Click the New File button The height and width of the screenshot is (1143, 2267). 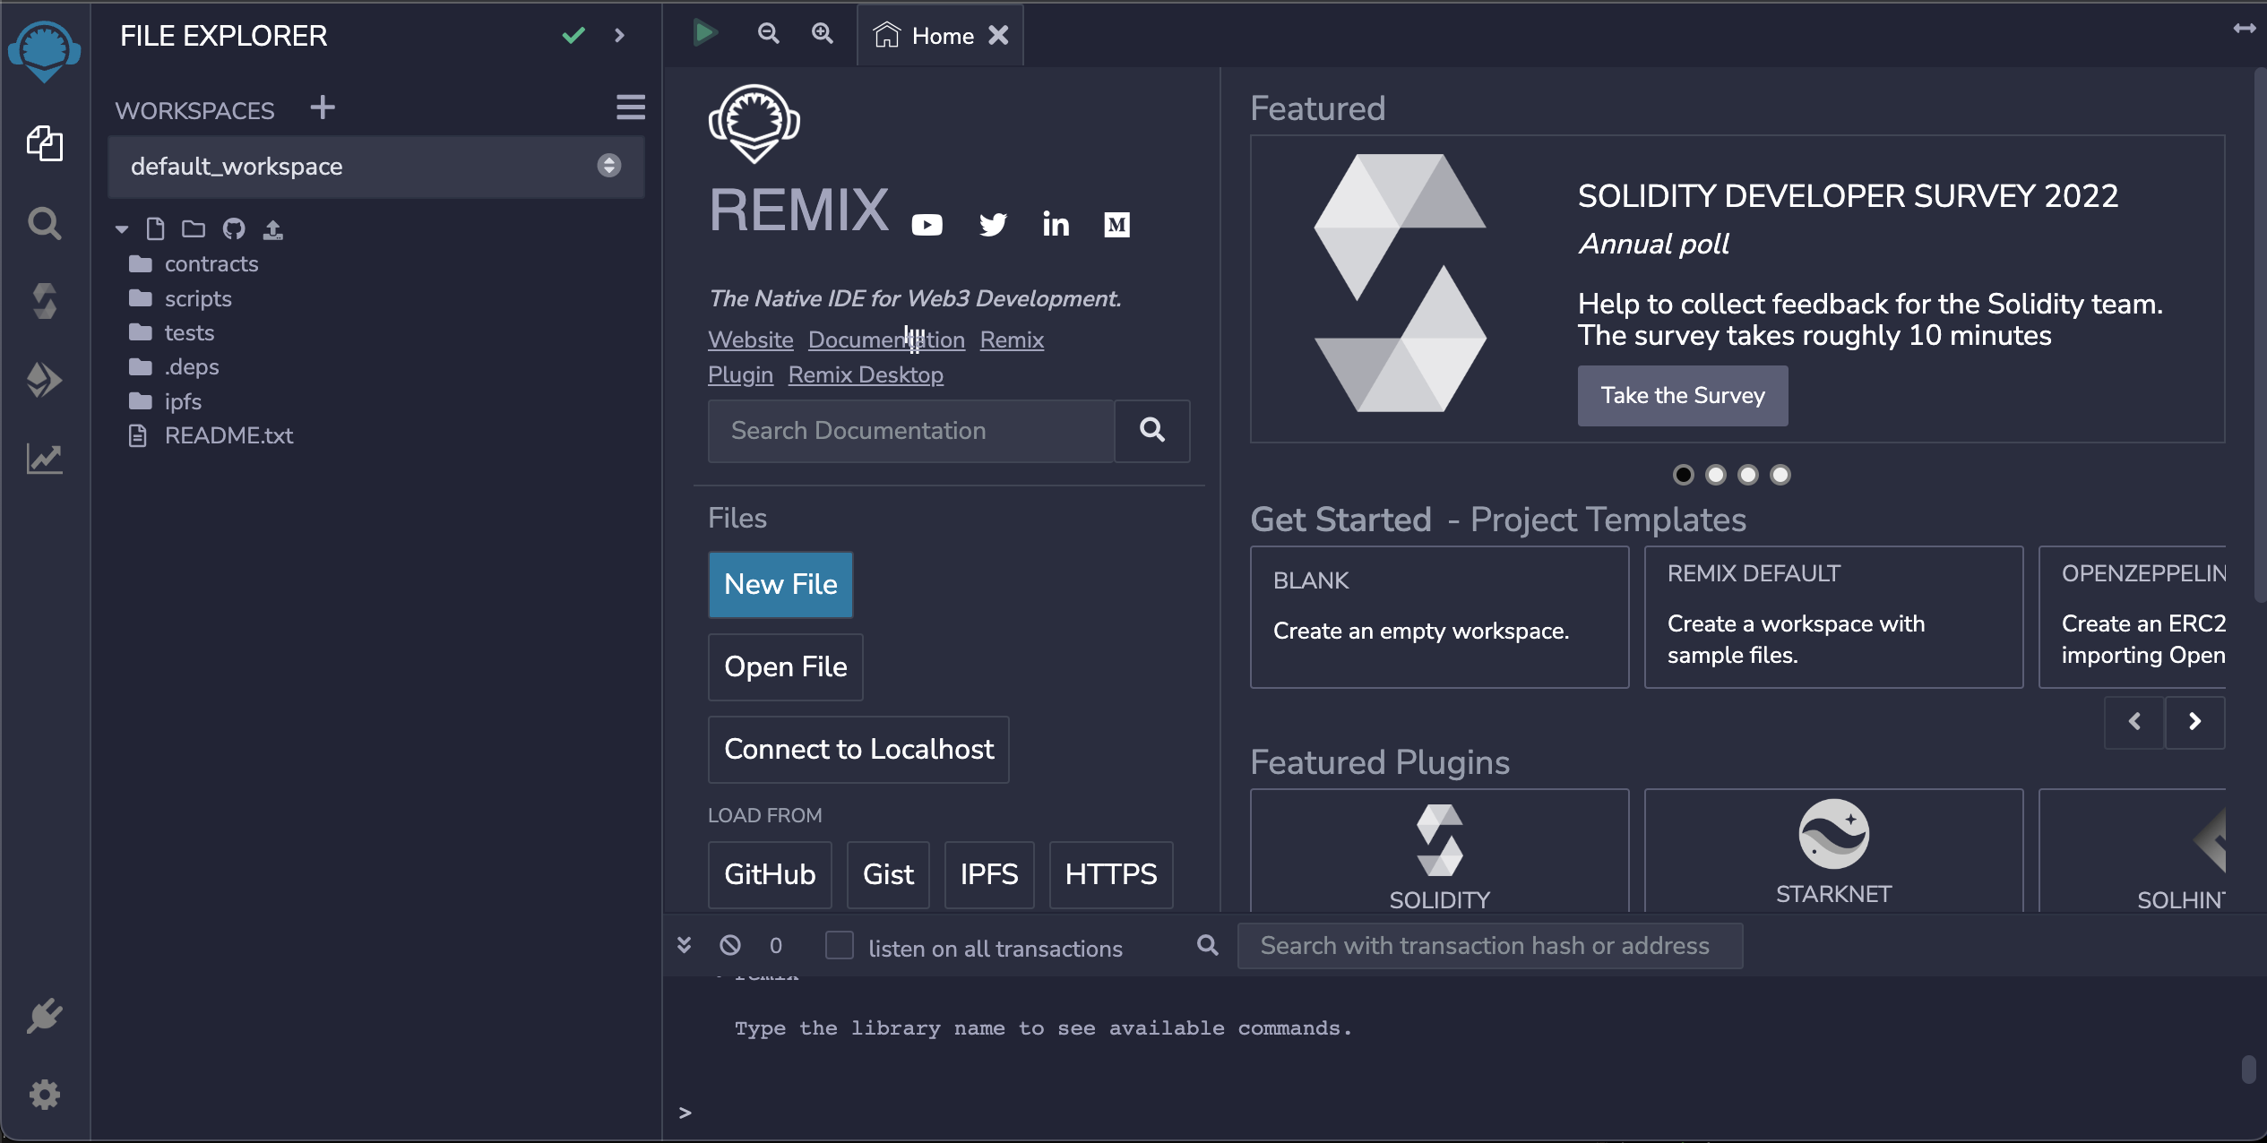click(780, 585)
